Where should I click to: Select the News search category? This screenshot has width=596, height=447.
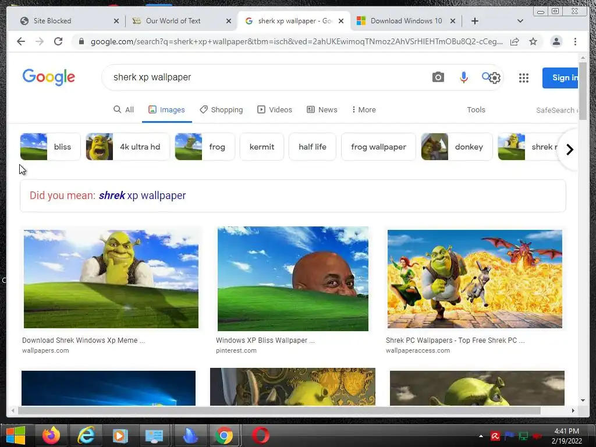(x=322, y=110)
